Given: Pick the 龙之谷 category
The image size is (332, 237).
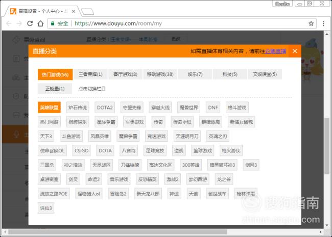Looking at the screenshot, I should 224,179.
